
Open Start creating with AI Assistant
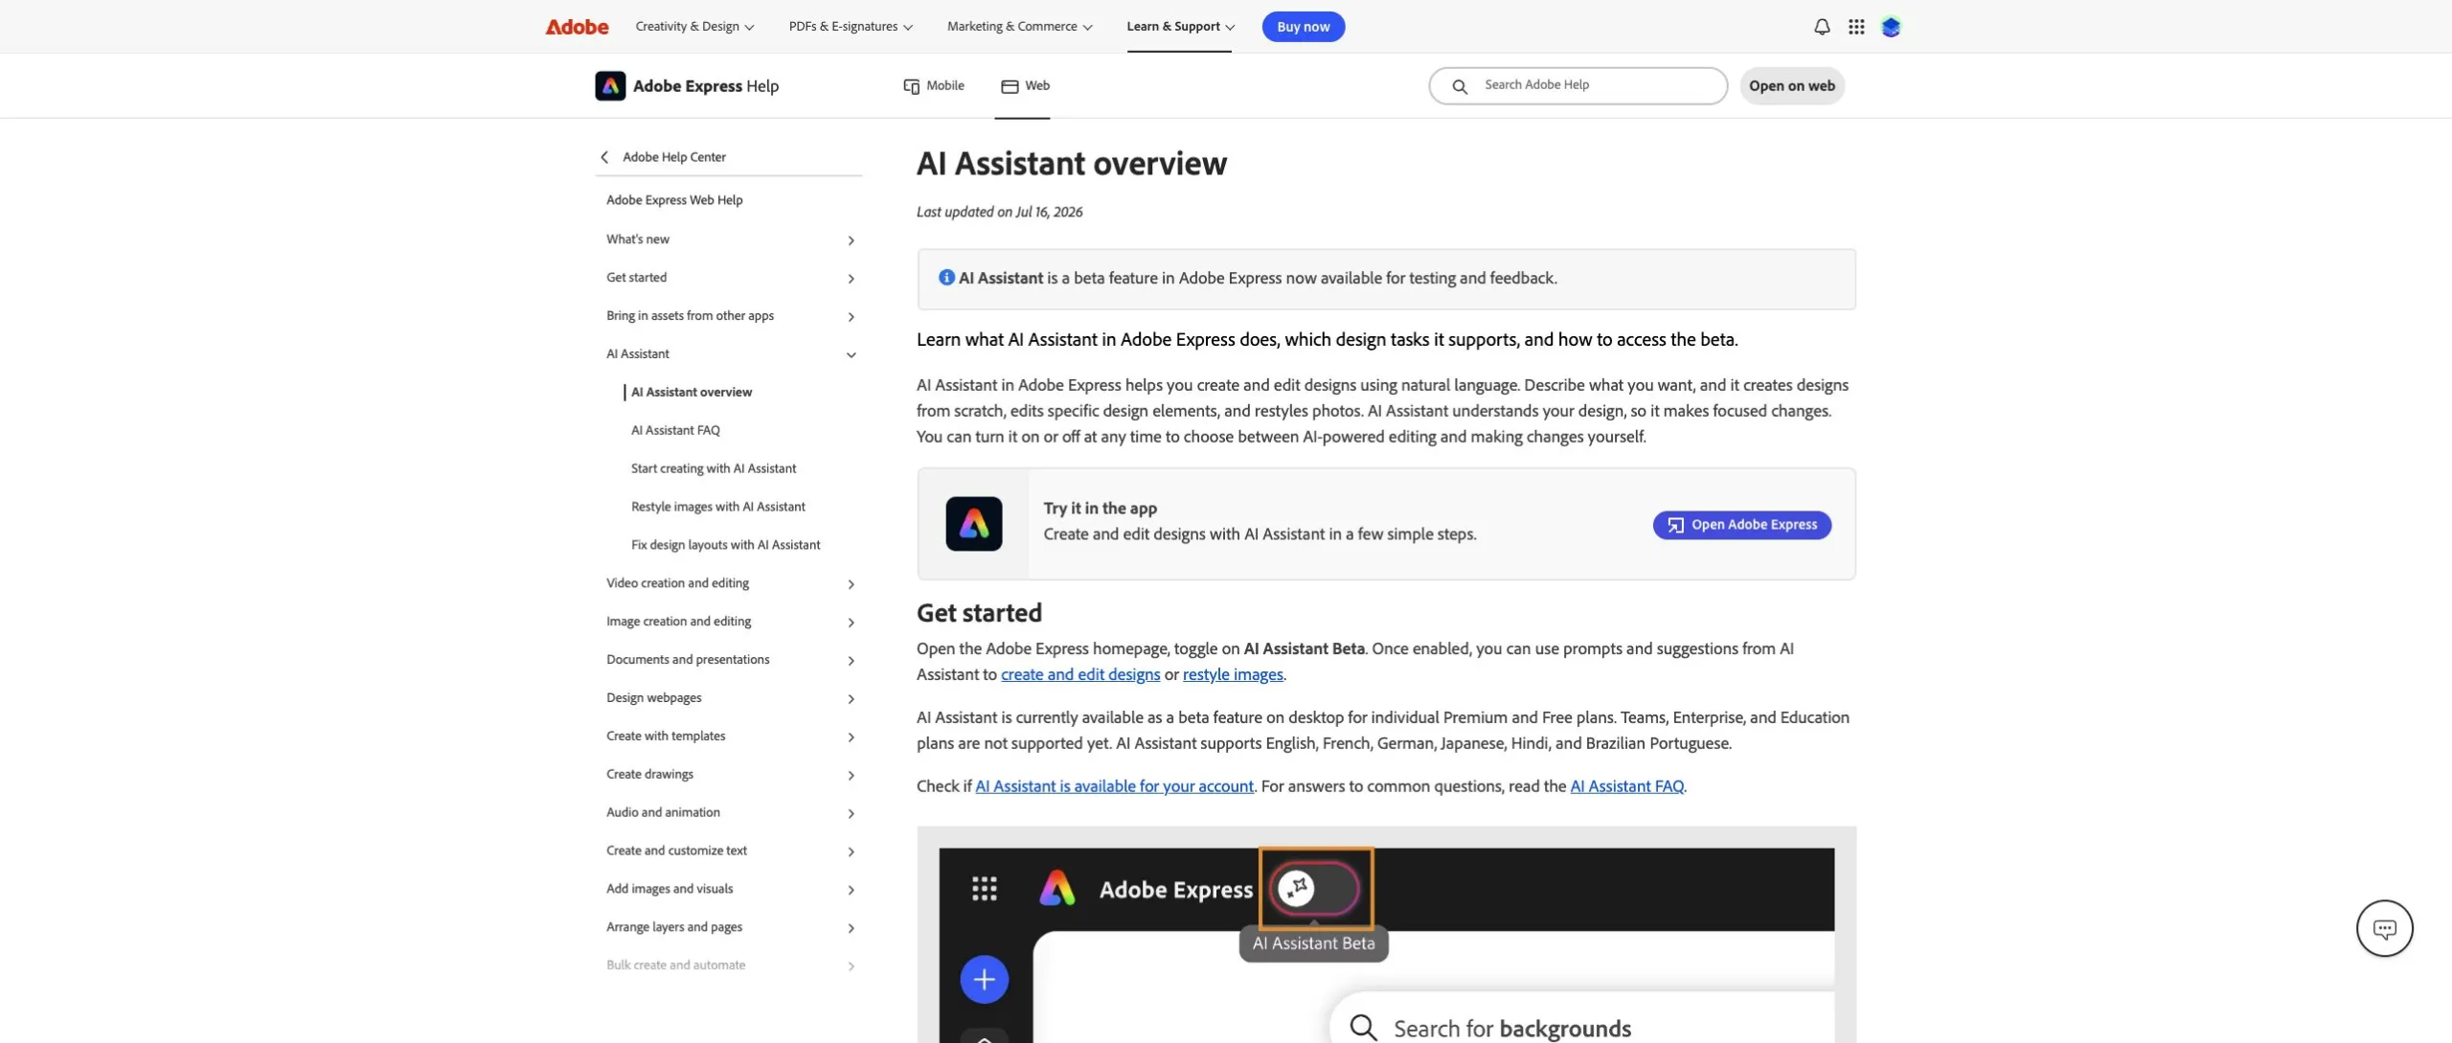pos(714,469)
